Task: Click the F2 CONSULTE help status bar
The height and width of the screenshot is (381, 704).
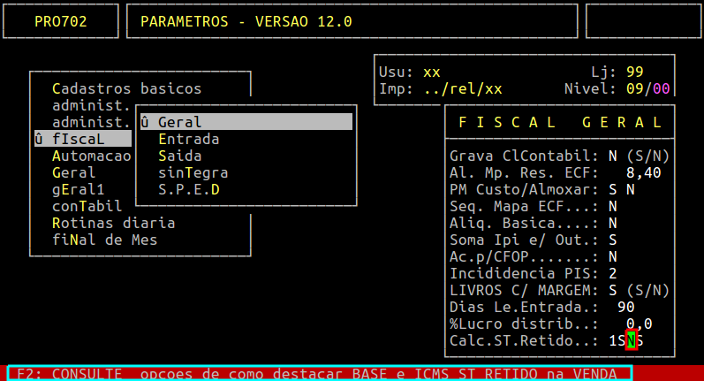Action: tap(320, 373)
